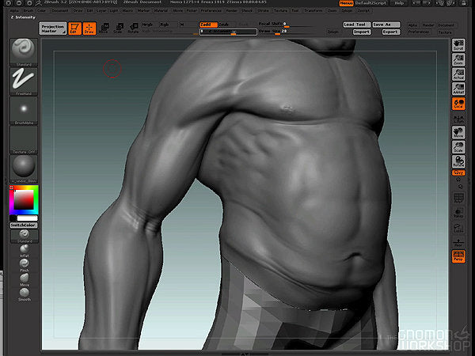475x356 pixels.
Task: Select the Pinch brush
Action: point(23,264)
